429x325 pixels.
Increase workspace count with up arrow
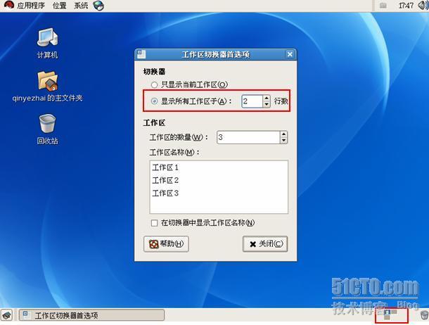coord(284,134)
